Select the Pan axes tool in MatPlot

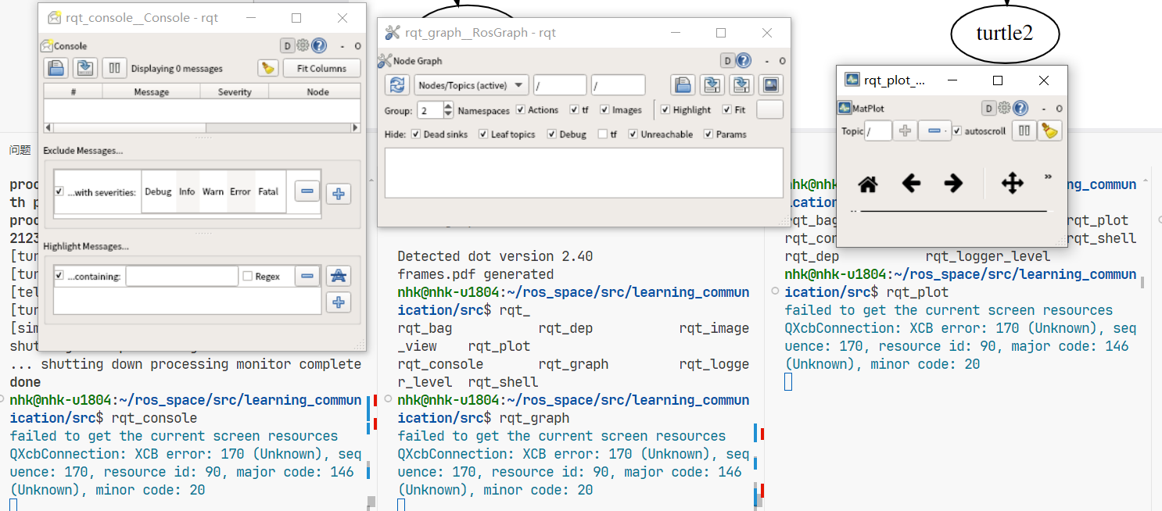tap(1013, 184)
